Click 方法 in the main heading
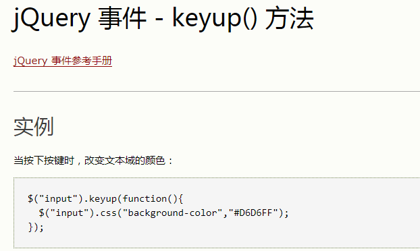 [289, 18]
